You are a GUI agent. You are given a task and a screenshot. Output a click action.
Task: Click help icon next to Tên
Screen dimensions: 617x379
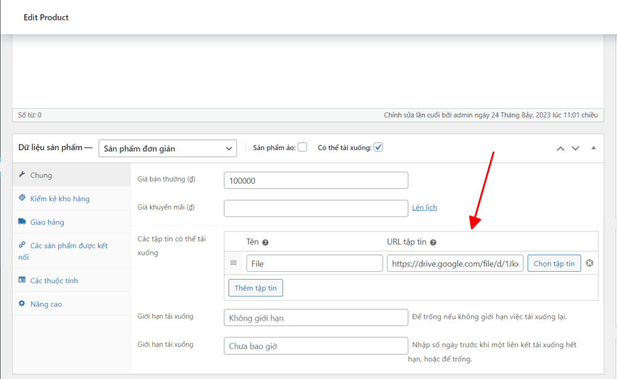point(265,242)
